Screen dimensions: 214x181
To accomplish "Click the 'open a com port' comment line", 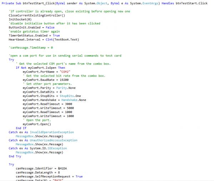I will [x=65, y=55].
